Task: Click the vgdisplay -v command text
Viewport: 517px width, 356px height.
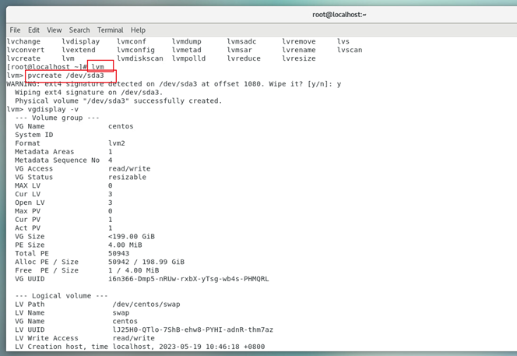Action: (53, 110)
